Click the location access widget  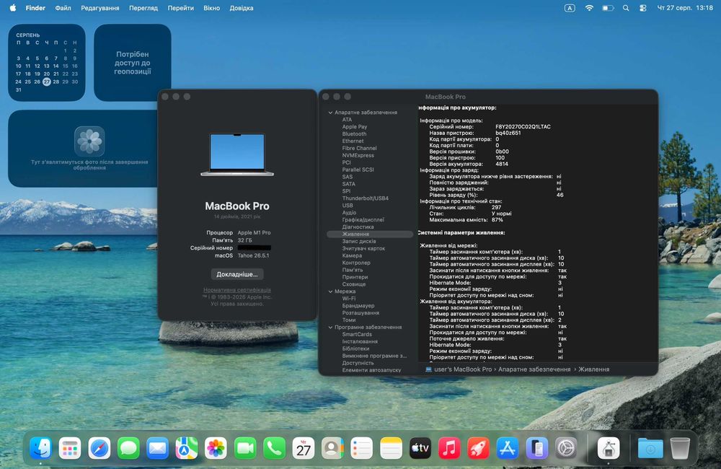pos(133,63)
